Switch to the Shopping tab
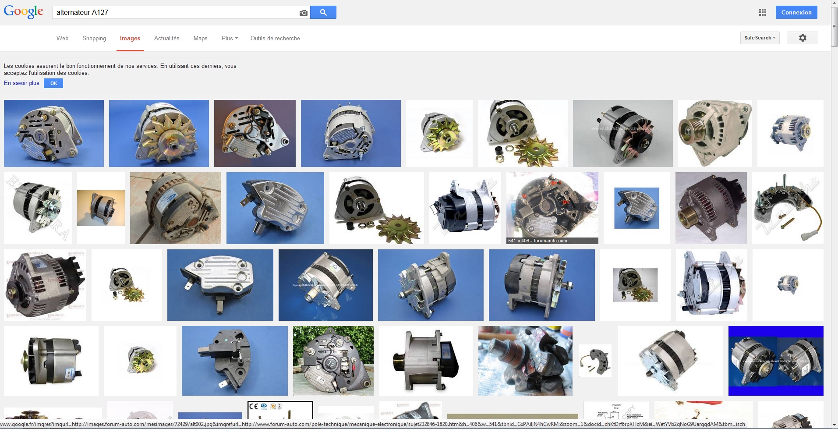The width and height of the screenshot is (838, 429). 94,39
